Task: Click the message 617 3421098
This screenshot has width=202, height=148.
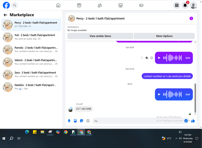Action: tap(84, 109)
